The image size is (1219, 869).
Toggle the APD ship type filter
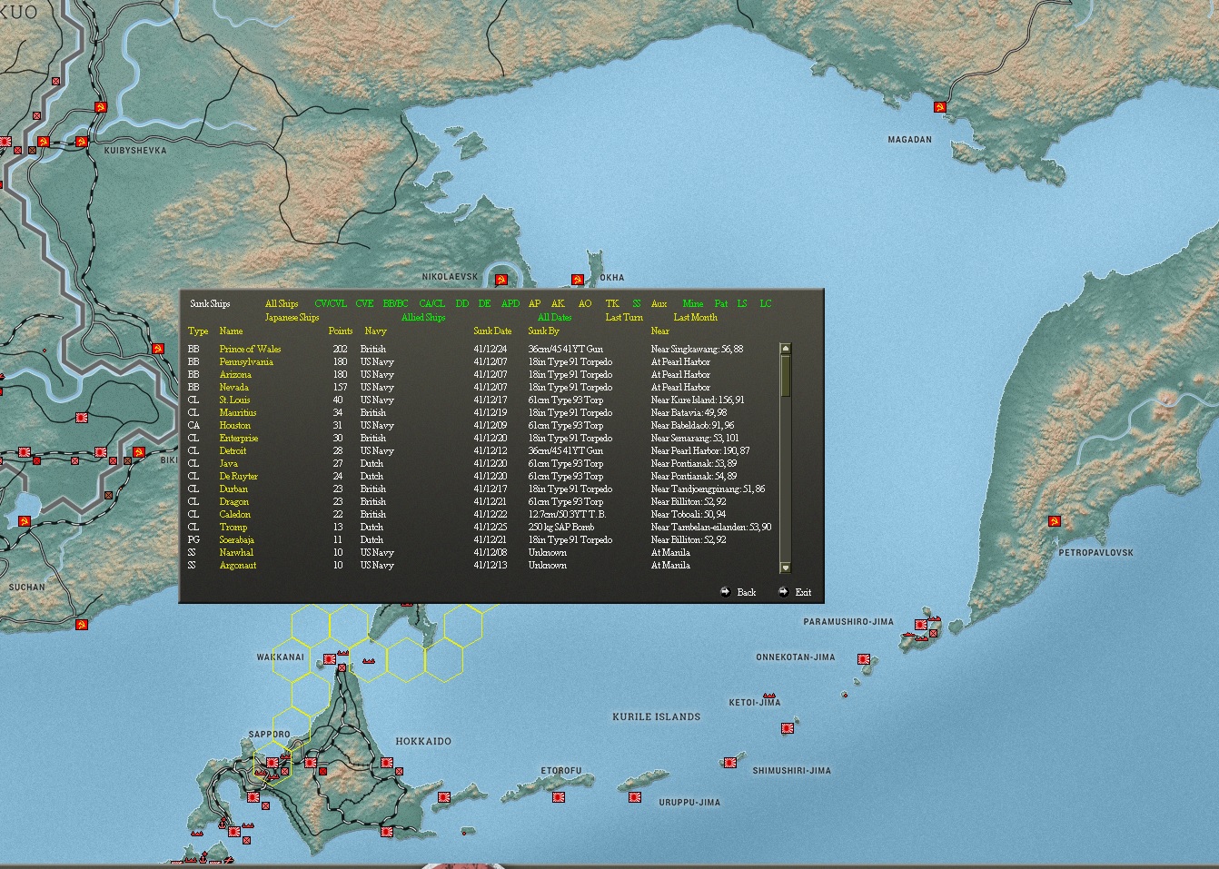tap(510, 303)
